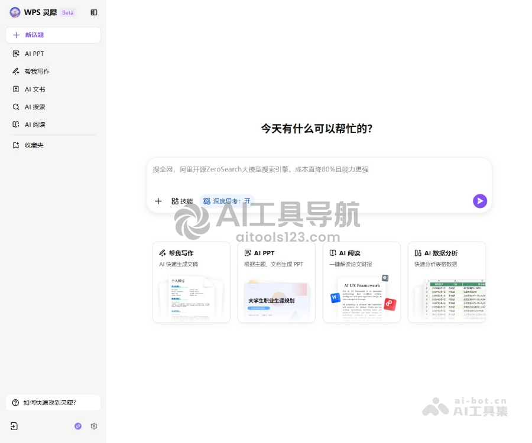Screen dimensions: 532x443
Task: Open AI 阅读 in the sidebar
Action: (53, 125)
